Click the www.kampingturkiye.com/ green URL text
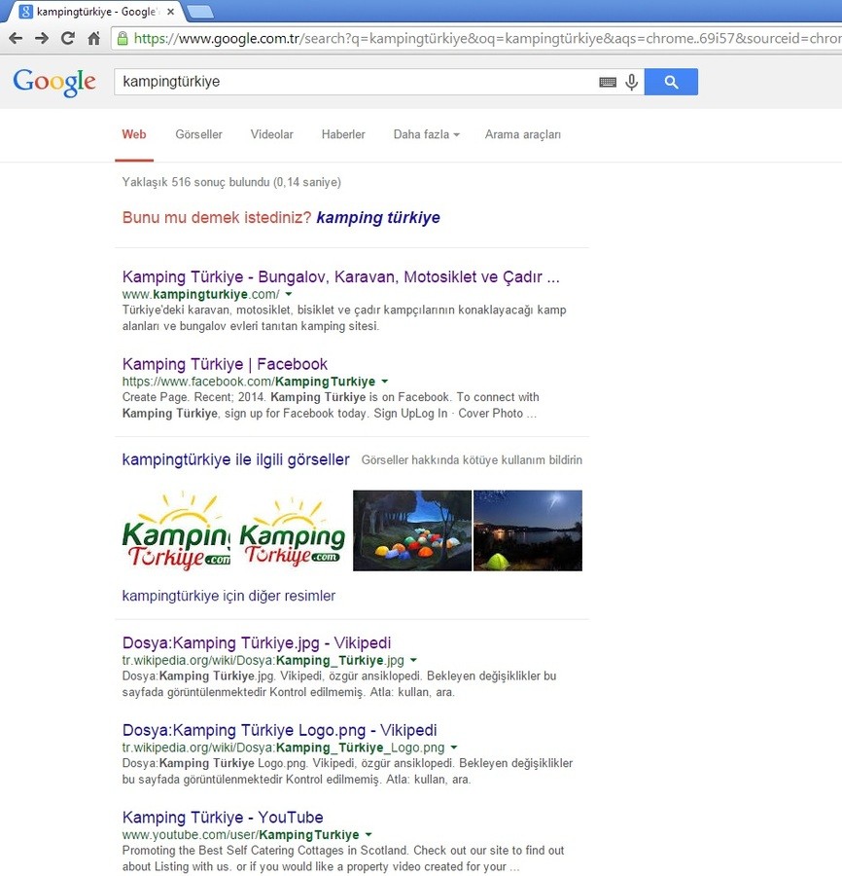 [201, 294]
